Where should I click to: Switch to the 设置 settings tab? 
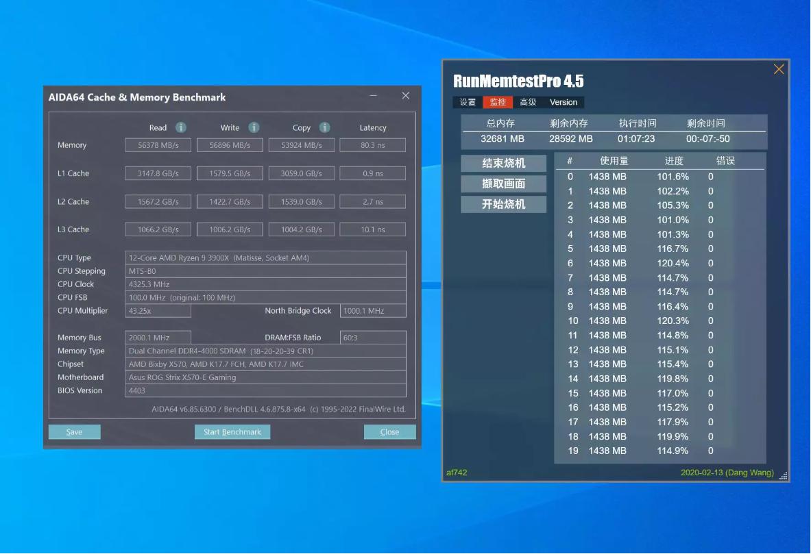(x=467, y=102)
